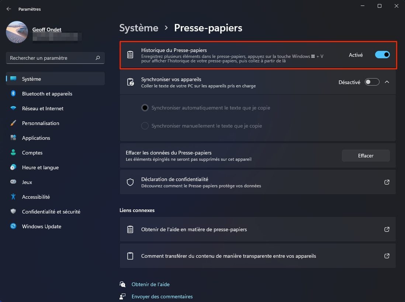Image resolution: width=405 pixels, height=302 pixels.
Task: Go to Réseau et Internet
Action: [55, 108]
